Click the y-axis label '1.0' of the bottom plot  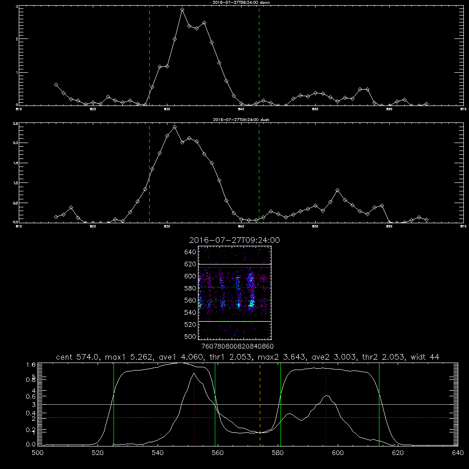tap(31, 364)
